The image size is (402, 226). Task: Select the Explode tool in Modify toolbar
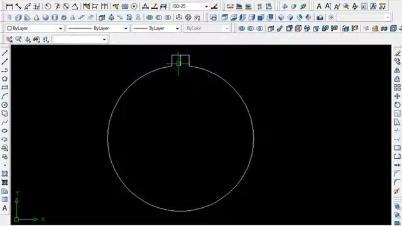tap(397, 191)
